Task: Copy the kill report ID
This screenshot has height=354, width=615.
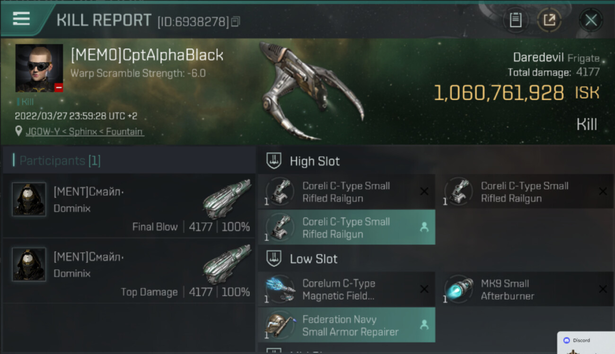Action: point(236,21)
